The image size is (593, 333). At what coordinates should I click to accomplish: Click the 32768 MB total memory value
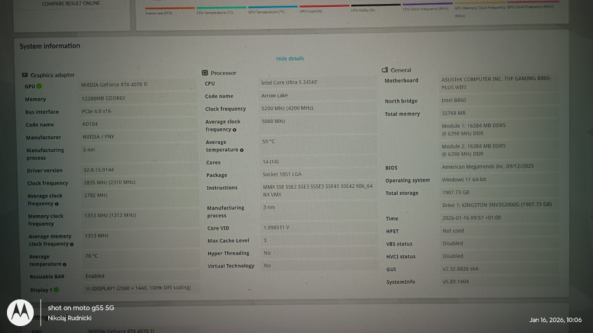453,113
